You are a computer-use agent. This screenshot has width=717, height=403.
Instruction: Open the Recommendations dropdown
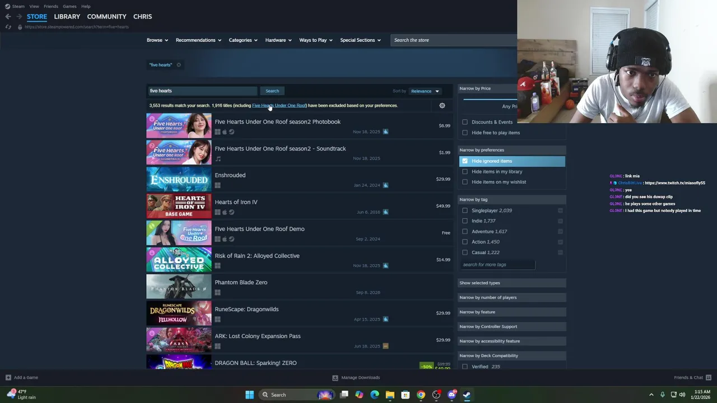pyautogui.click(x=198, y=40)
